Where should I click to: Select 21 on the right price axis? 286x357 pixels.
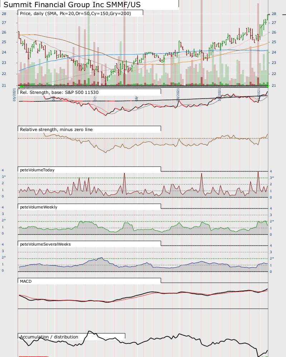(x=274, y=86)
